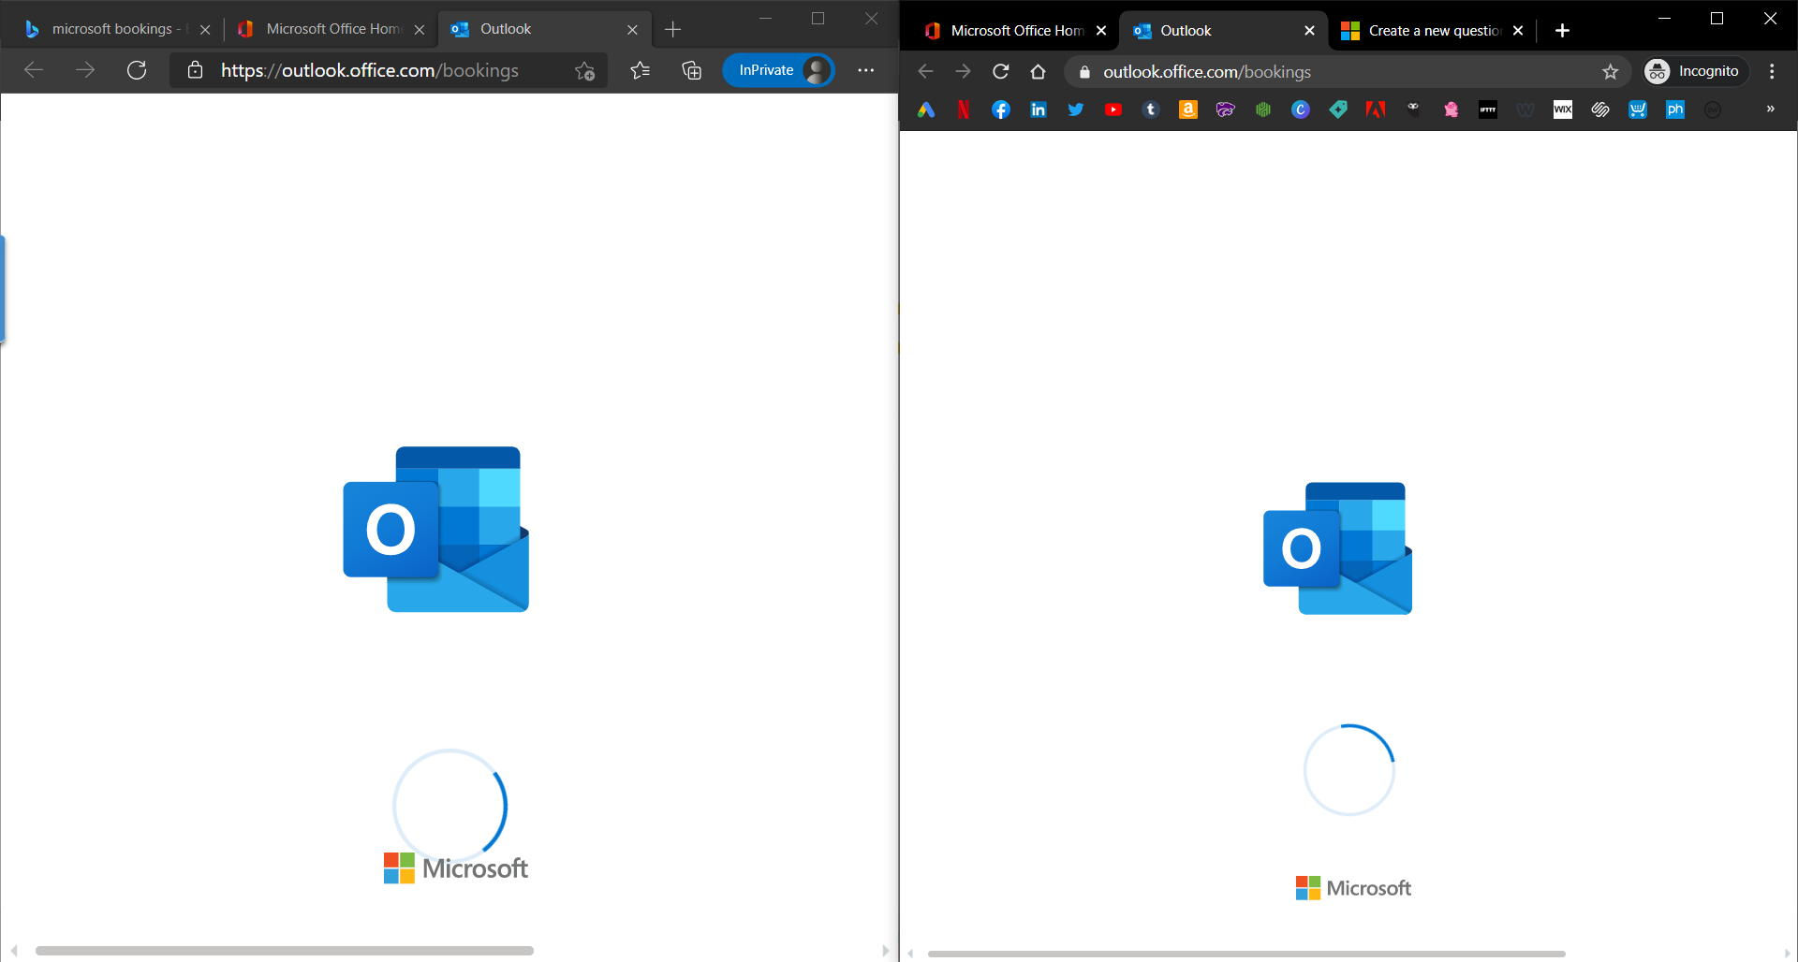Screen dimensions: 1798x962
Task: Reload the page in Chrome
Action: pos(1001,71)
